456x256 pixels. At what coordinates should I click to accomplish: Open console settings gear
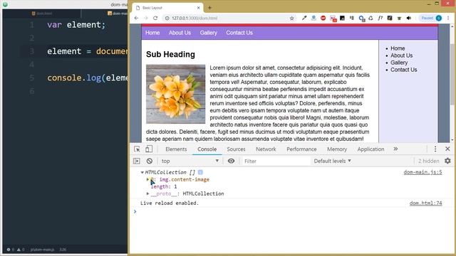447,161
